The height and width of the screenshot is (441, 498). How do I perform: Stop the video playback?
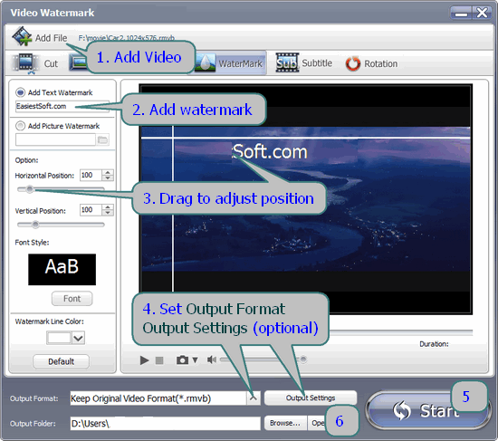point(159,360)
